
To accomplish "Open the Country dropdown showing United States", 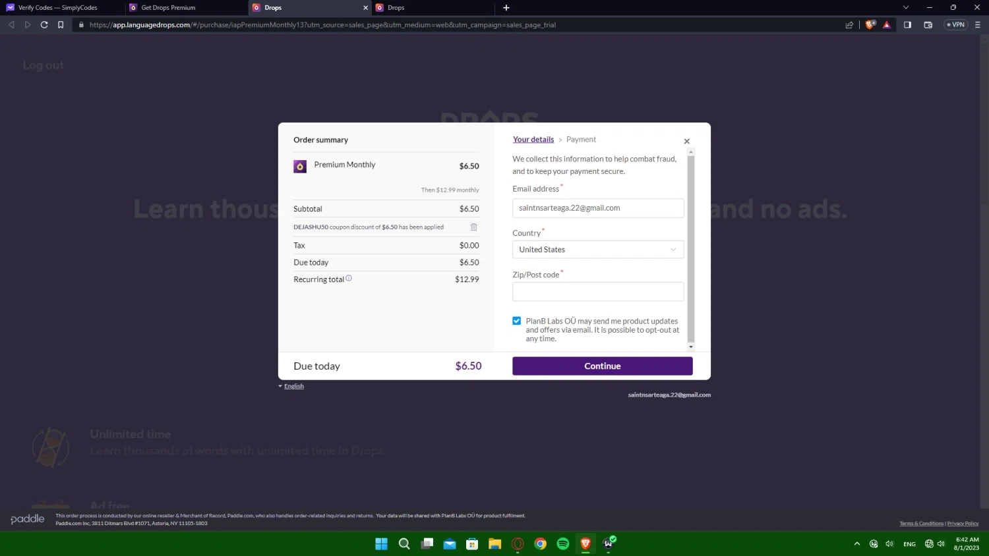I will (x=598, y=250).
